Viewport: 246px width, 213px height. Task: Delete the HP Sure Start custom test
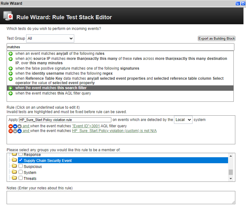point(10,131)
